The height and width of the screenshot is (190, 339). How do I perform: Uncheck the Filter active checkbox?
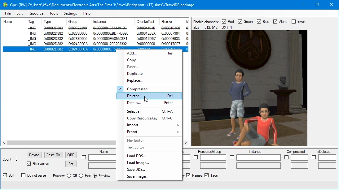point(29,164)
